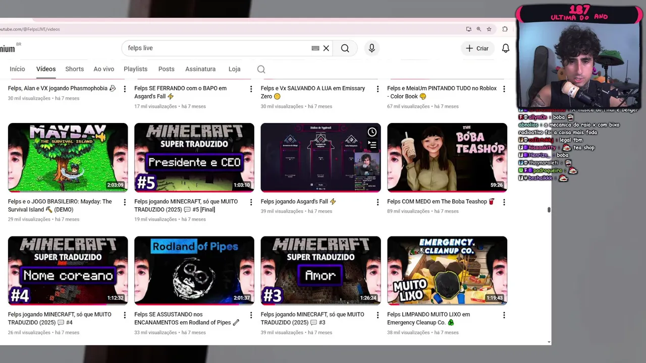Image resolution: width=646 pixels, height=363 pixels.
Task: Go to the Início tab
Action: (17, 69)
